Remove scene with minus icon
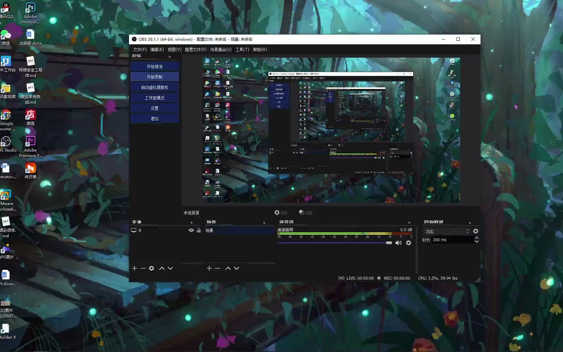The width and height of the screenshot is (563, 352). [218, 268]
